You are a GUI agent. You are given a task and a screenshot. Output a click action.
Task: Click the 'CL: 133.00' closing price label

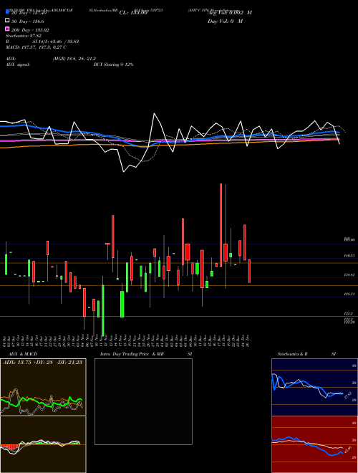[x=133, y=13]
